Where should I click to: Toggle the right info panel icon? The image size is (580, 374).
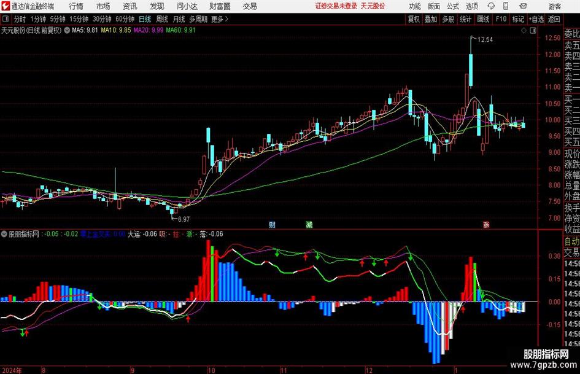pyautogui.click(x=533, y=31)
